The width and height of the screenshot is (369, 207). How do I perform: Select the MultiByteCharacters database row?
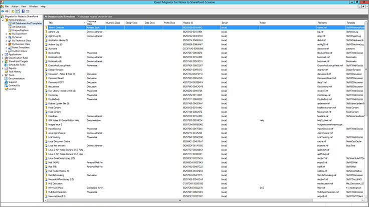point(204,192)
